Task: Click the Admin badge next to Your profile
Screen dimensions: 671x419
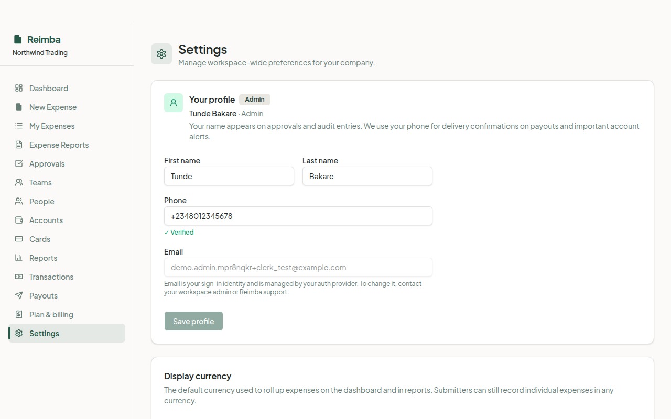Action: pyautogui.click(x=255, y=100)
